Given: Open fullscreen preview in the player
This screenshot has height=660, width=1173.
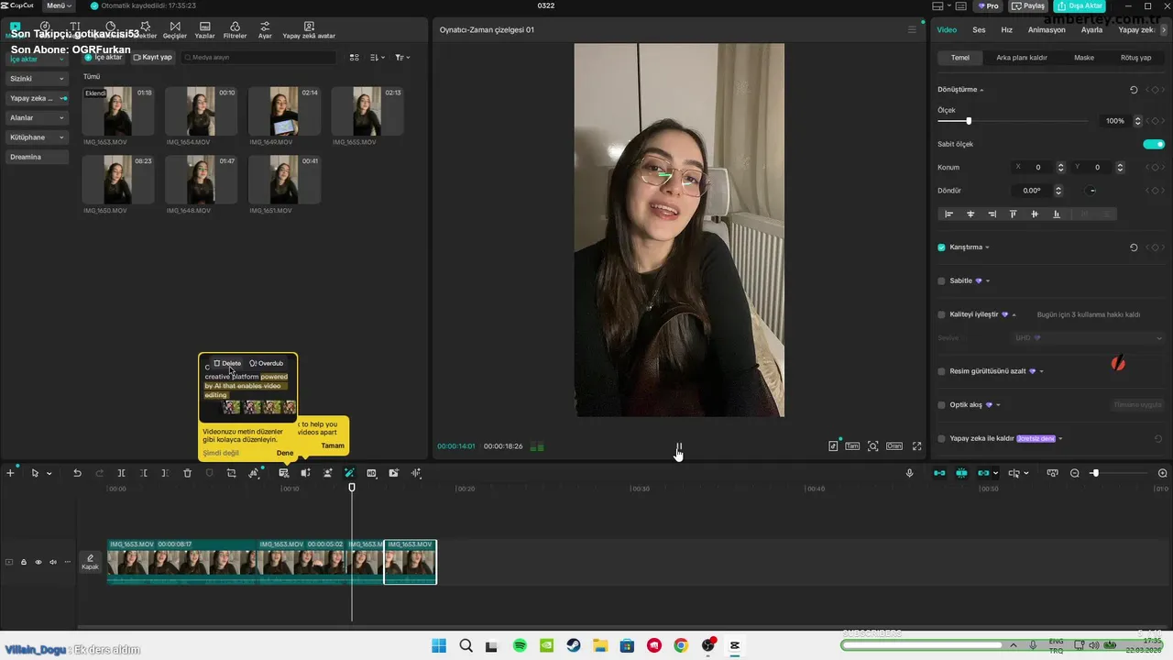Looking at the screenshot, I should pyautogui.click(x=916, y=446).
